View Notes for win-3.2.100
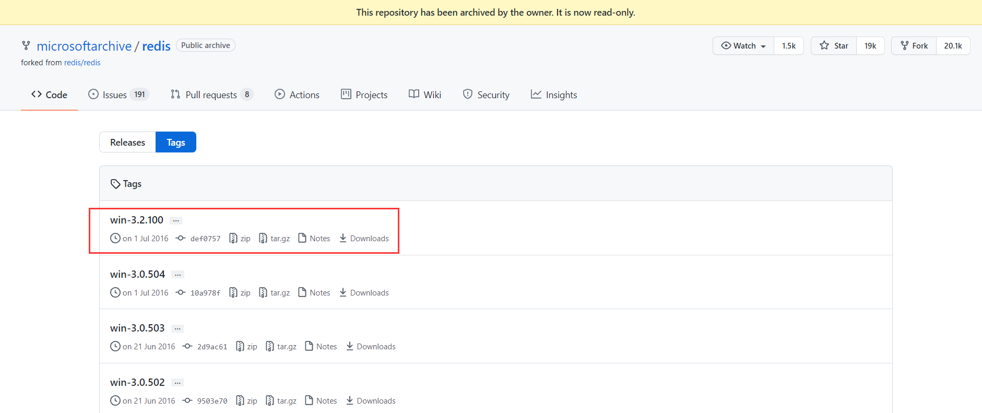The width and height of the screenshot is (982, 413). point(314,239)
